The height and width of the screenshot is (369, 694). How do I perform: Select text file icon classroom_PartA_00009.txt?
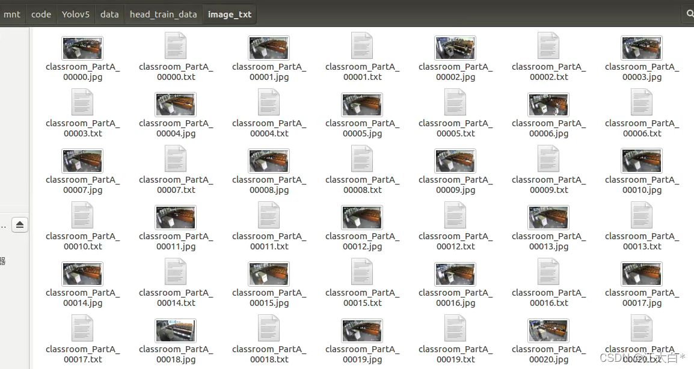pos(548,159)
